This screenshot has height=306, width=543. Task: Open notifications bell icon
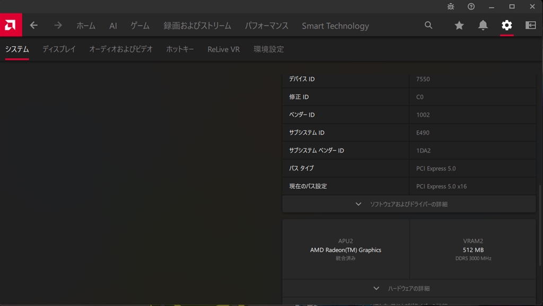[x=483, y=25]
